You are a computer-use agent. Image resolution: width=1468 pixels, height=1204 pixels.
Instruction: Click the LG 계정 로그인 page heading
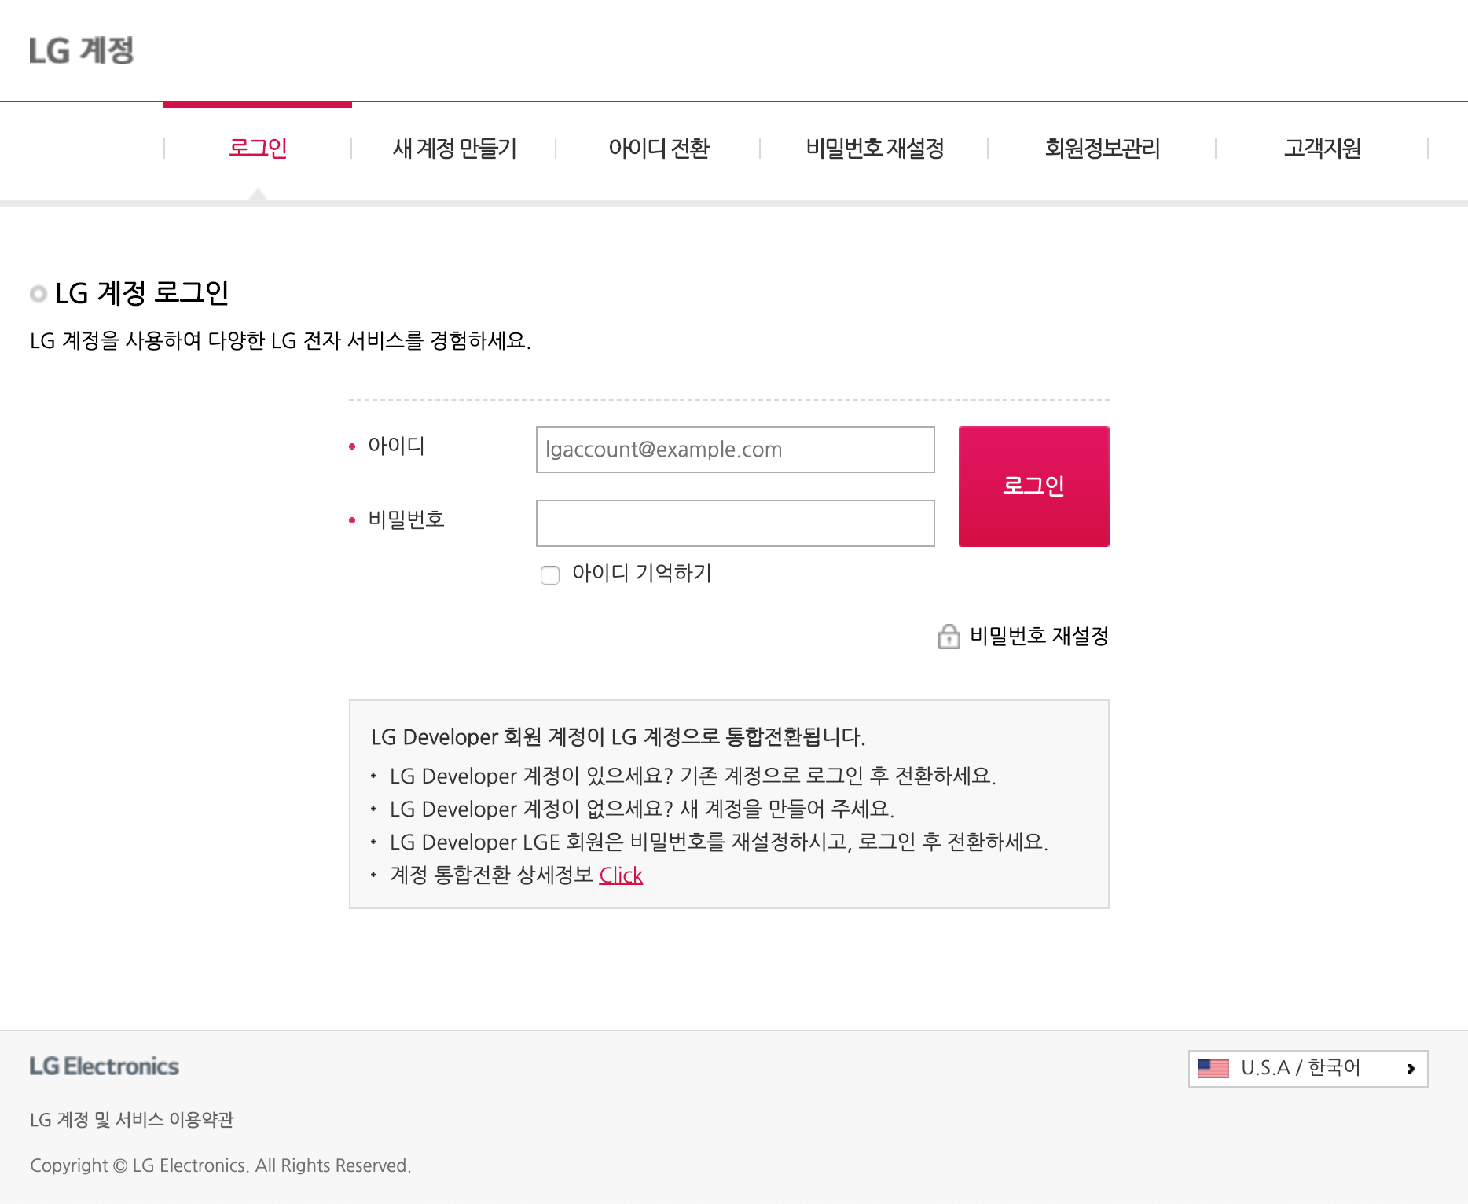coord(141,293)
